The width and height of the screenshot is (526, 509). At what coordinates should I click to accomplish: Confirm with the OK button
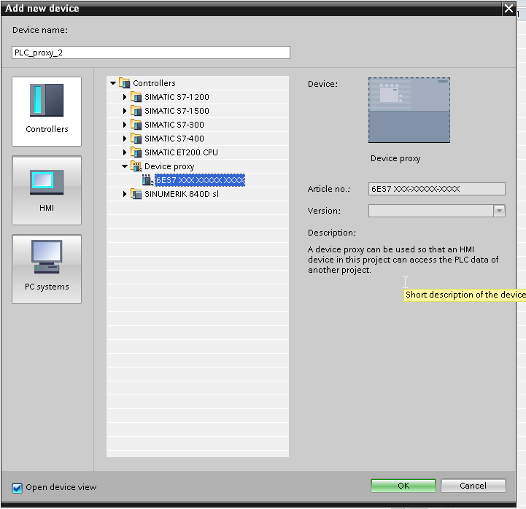pyautogui.click(x=403, y=486)
